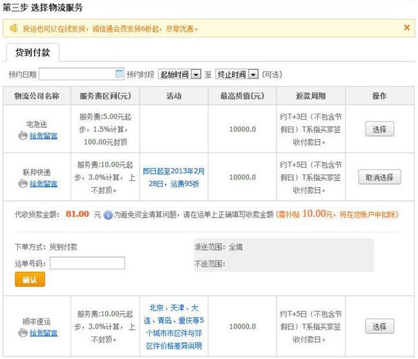Click the 顺丰速运 company name
Screen dimensions: 418x359
coord(37,322)
